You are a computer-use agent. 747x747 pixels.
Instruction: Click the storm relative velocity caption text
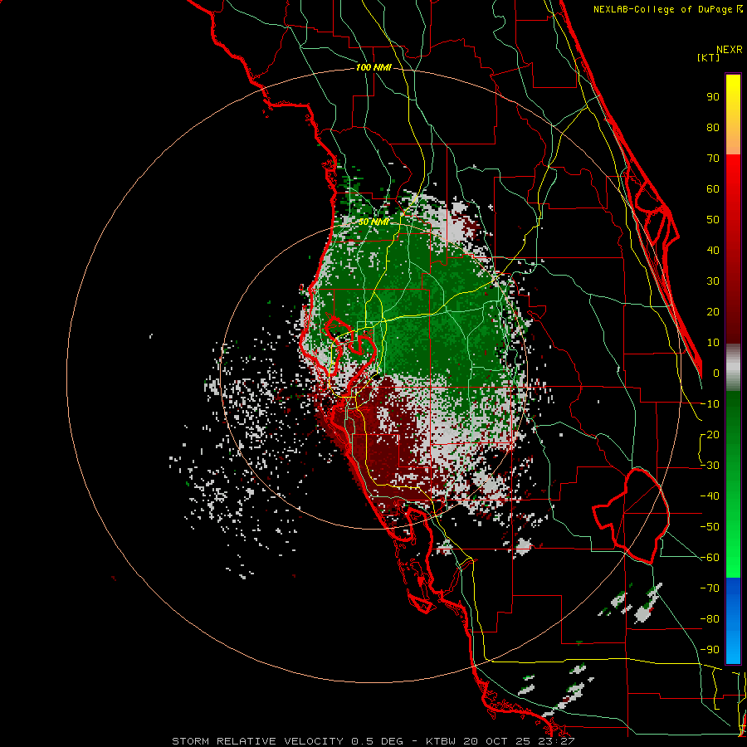pos(373,741)
